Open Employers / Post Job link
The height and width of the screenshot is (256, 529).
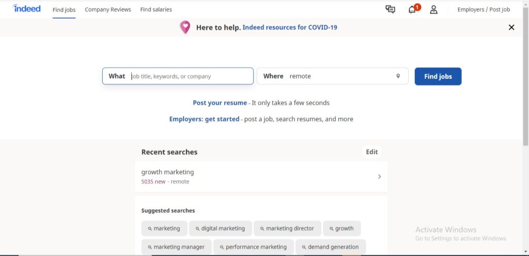(484, 9)
